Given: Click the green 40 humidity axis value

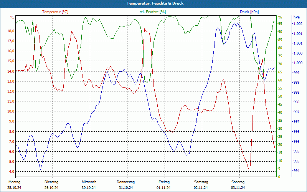Looking at the screenshot, I should [280, 113].
